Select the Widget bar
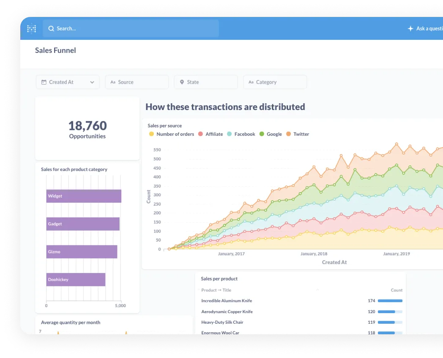Viewport: 443px width, 358px height. 84,196
